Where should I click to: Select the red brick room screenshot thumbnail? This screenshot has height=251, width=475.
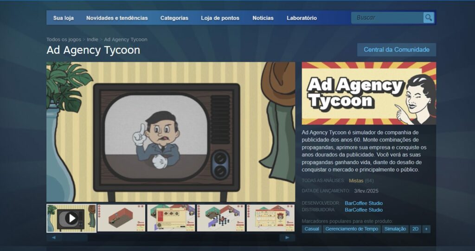[121, 218]
